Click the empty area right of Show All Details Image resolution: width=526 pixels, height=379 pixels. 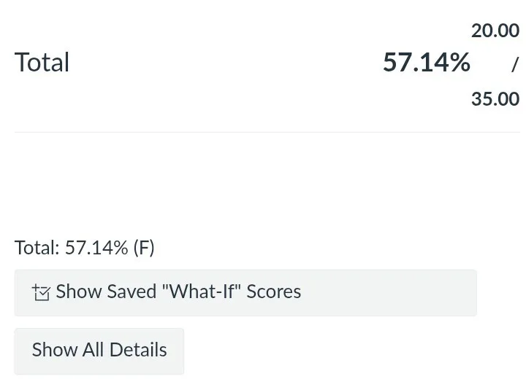[351, 351]
